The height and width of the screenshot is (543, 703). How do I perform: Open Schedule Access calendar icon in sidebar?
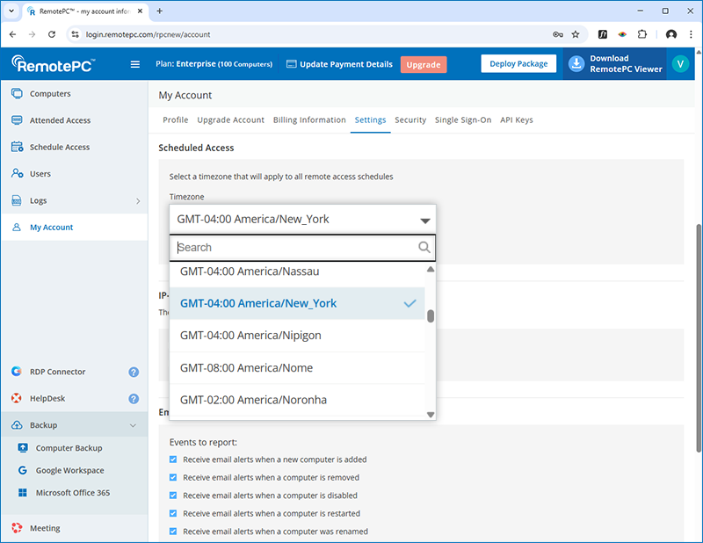(17, 148)
